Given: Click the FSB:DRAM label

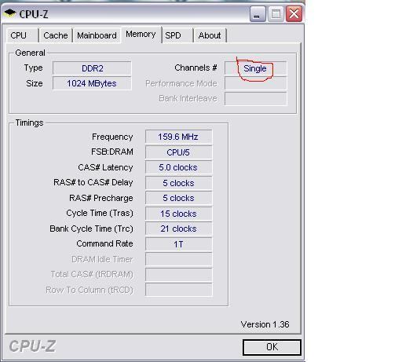Looking at the screenshot, I should pyautogui.click(x=112, y=152).
